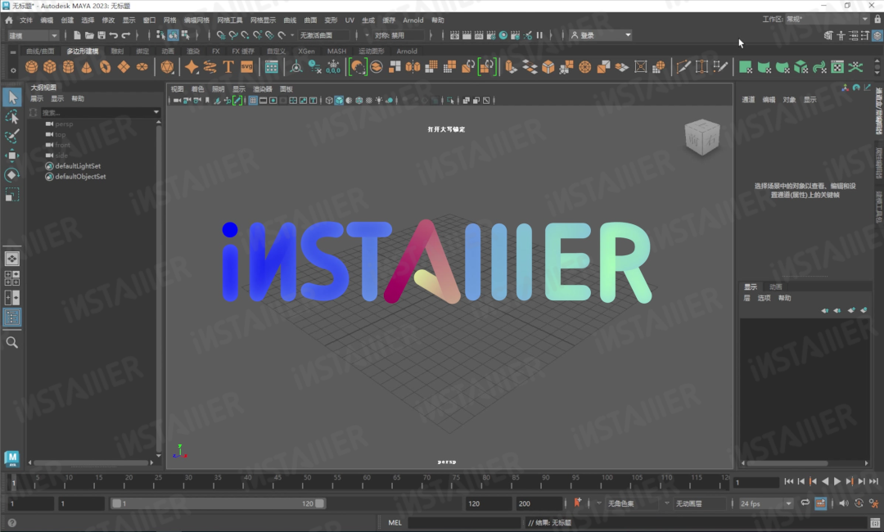Image resolution: width=884 pixels, height=532 pixels.
Task: Go to start of playback range
Action: point(789,481)
